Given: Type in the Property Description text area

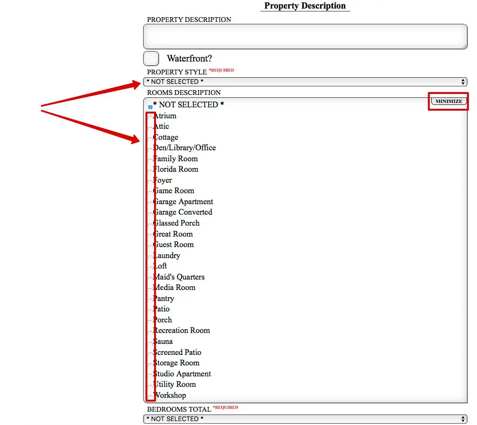Looking at the screenshot, I should (x=305, y=37).
